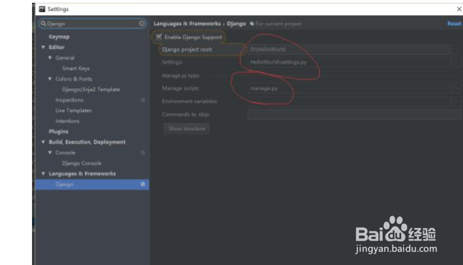Click the Manage script field
Viewport: 463px width, 265px height.
tap(350, 88)
